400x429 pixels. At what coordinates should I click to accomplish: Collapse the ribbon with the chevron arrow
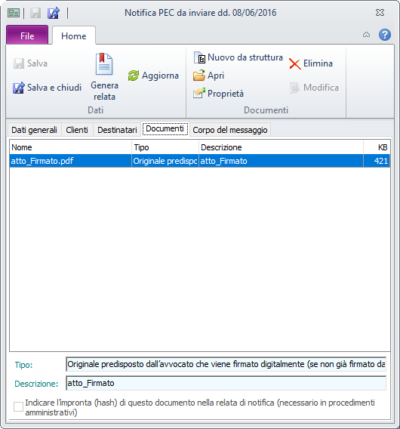(x=366, y=35)
